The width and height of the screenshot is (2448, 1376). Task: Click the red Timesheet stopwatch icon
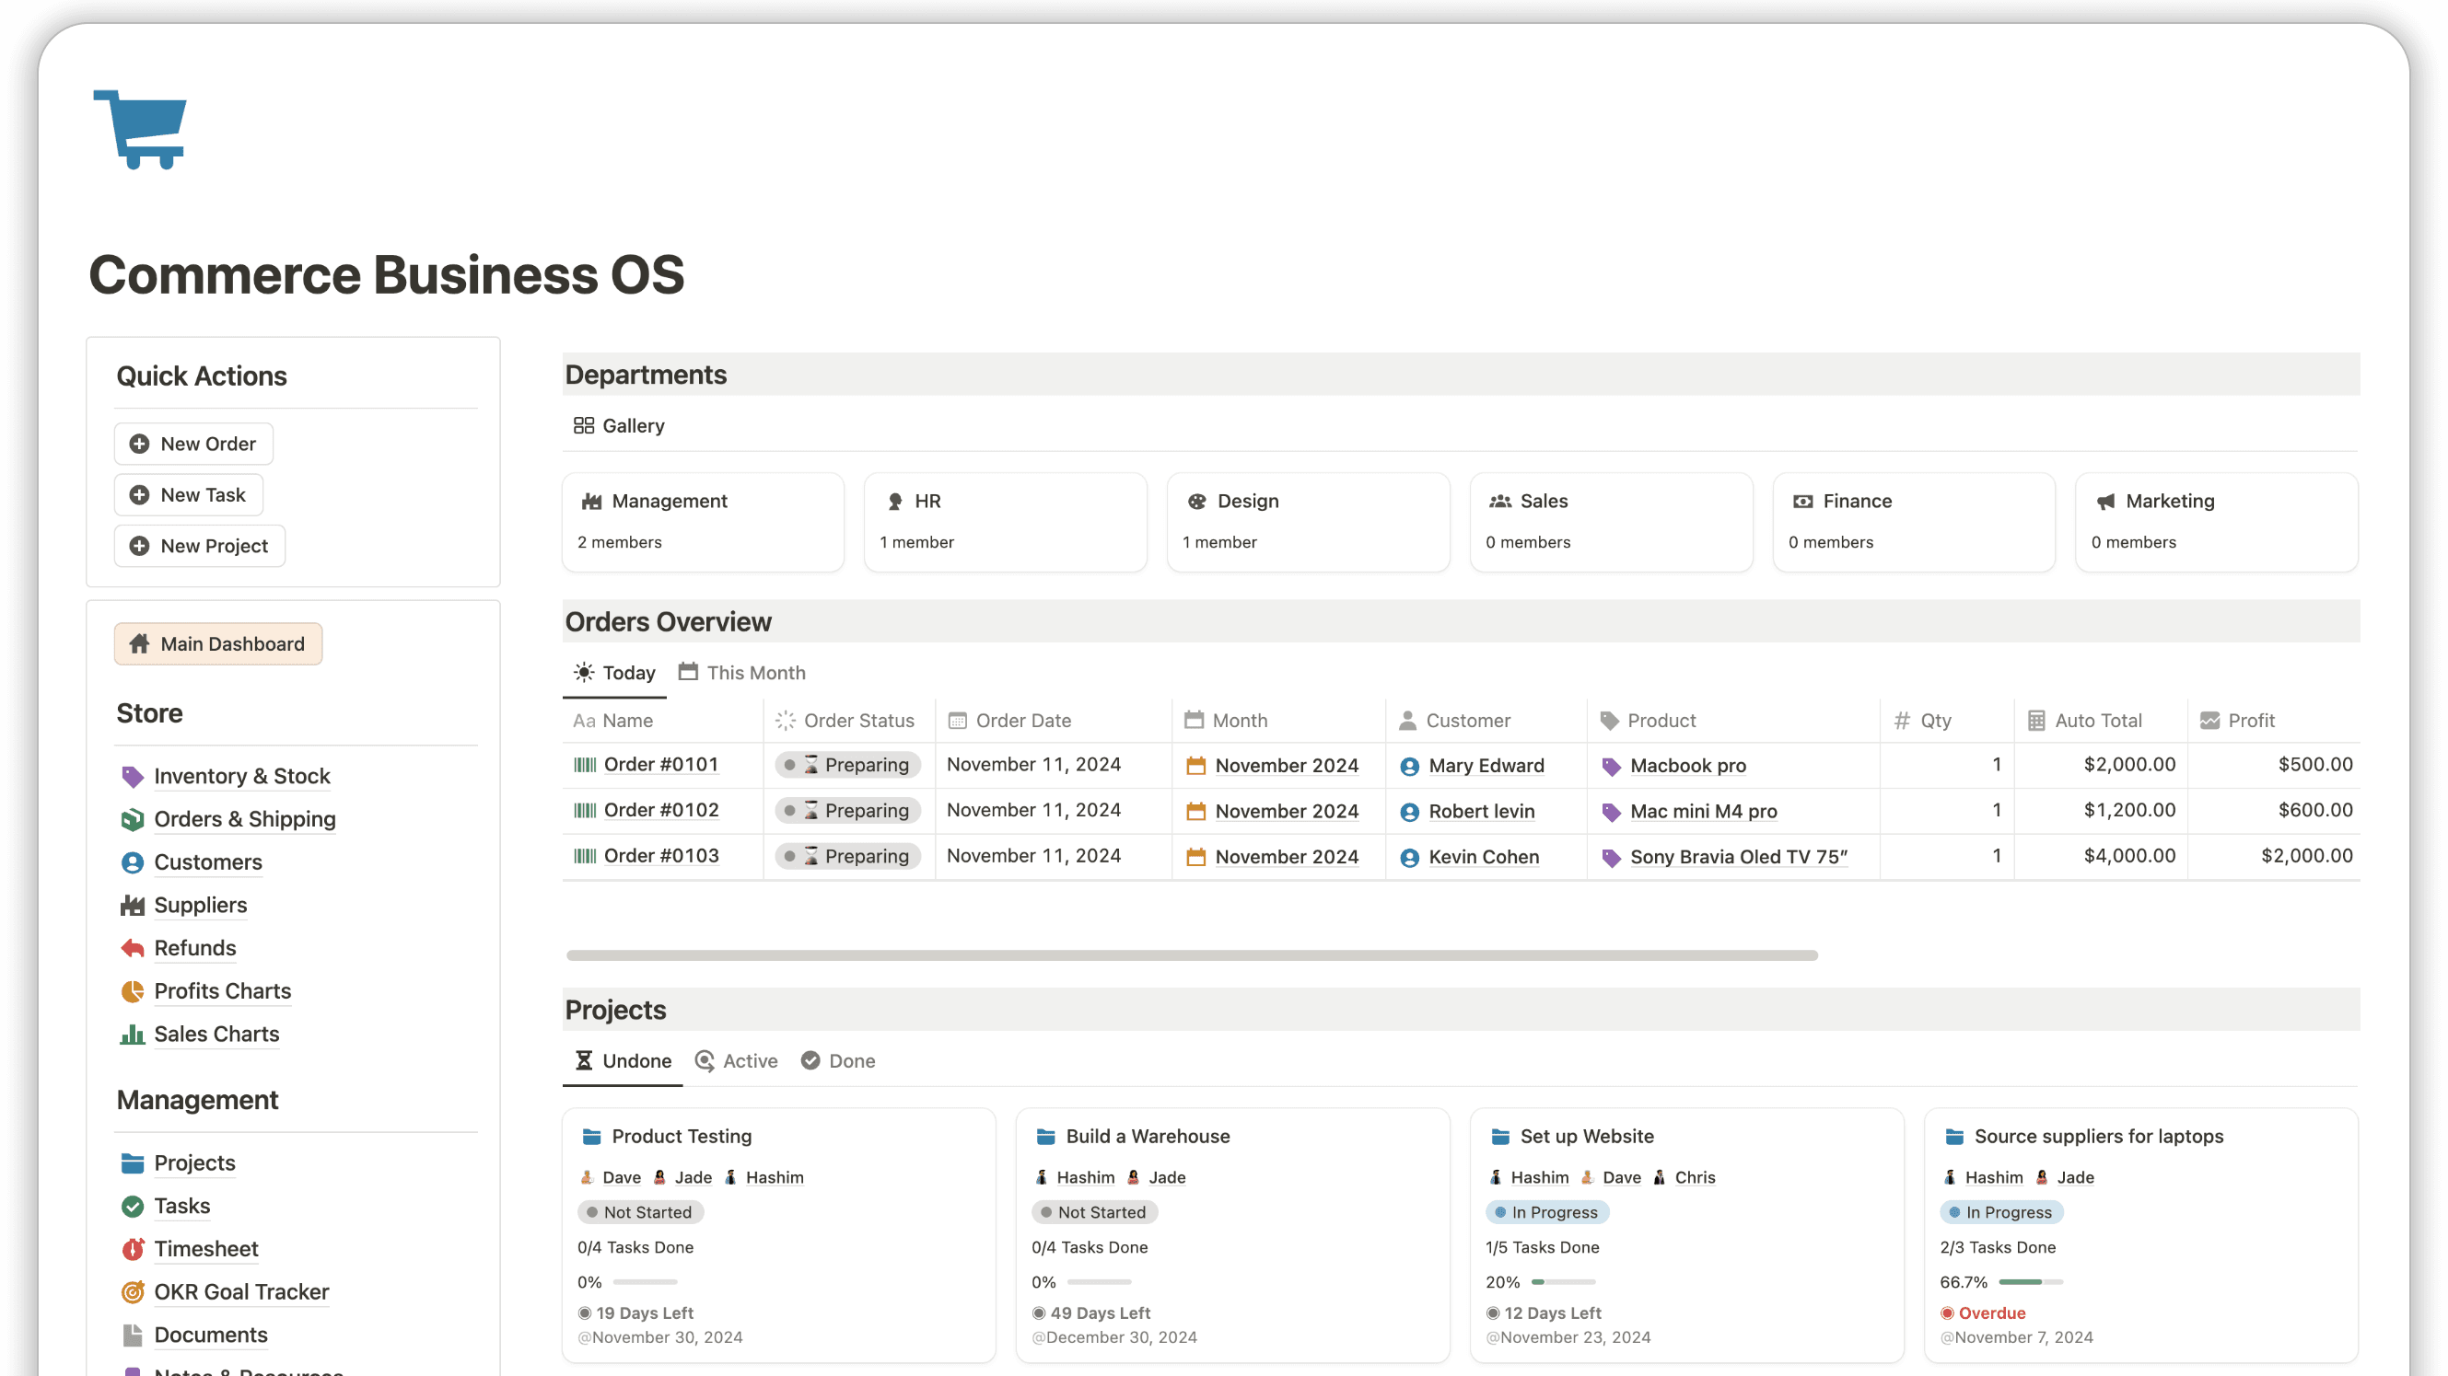tap(132, 1248)
